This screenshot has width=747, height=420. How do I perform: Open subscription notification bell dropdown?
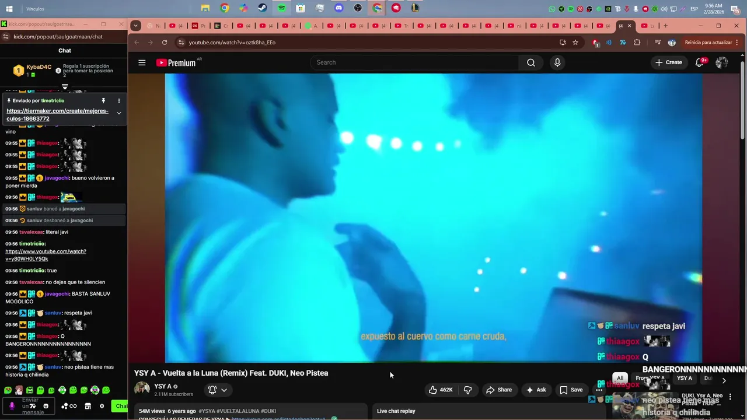[218, 390]
